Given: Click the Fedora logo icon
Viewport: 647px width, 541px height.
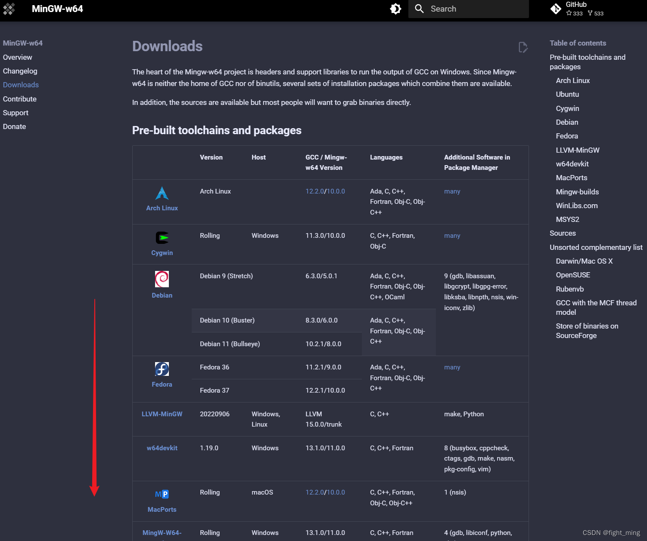Looking at the screenshot, I should click(162, 369).
